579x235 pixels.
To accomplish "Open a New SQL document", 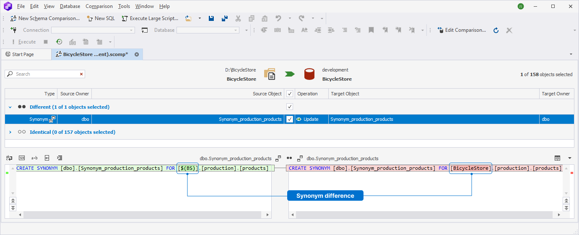I will coord(101,18).
